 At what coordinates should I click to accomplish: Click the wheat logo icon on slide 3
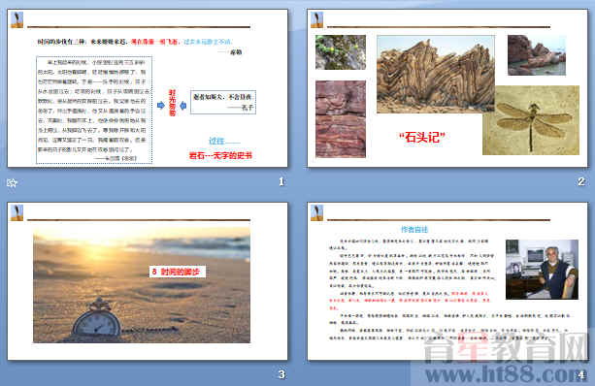(x=17, y=212)
